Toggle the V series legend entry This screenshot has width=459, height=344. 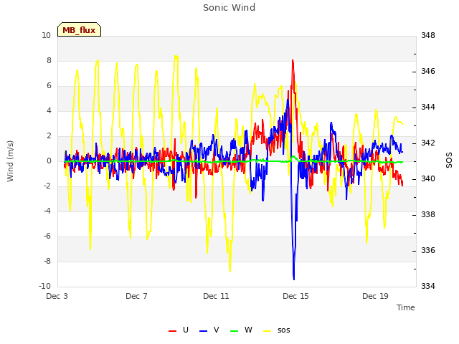[x=209, y=330]
